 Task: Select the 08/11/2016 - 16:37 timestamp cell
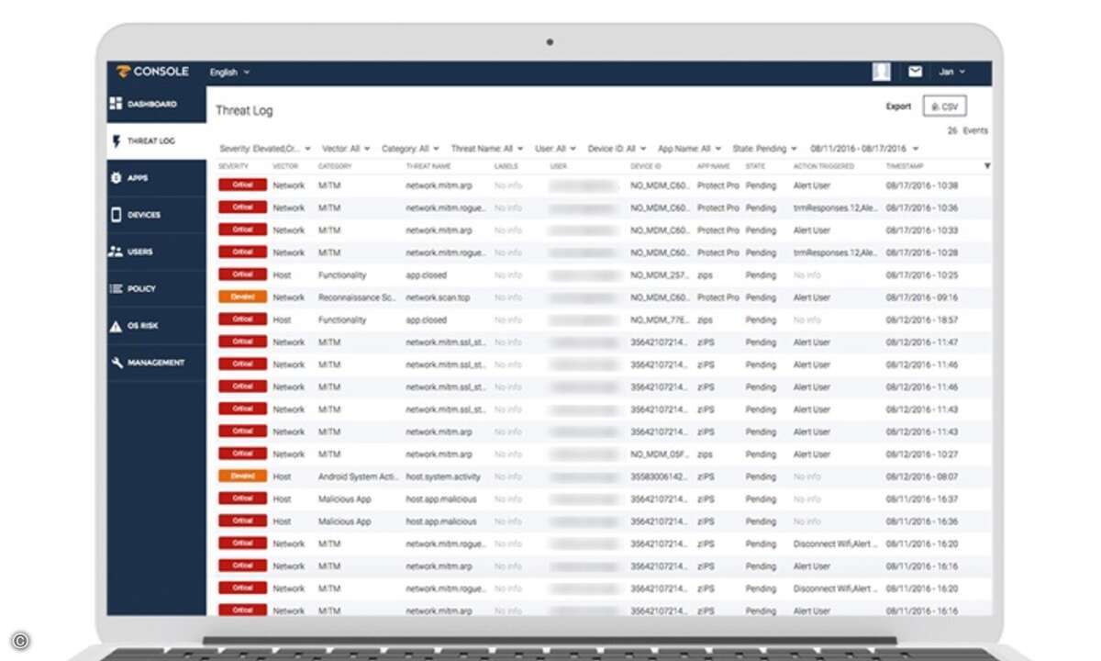(922, 499)
